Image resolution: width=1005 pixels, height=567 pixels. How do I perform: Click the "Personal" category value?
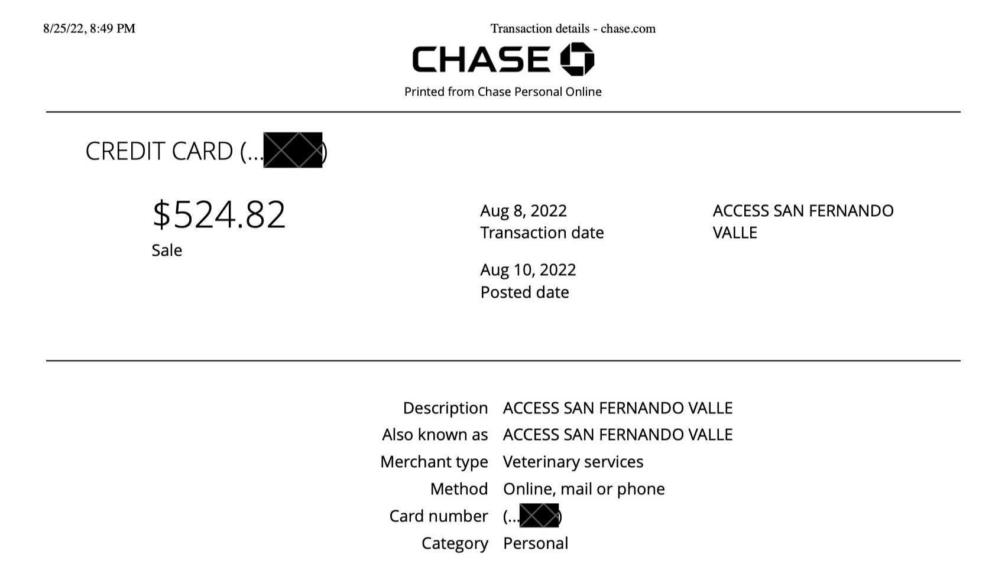535,543
